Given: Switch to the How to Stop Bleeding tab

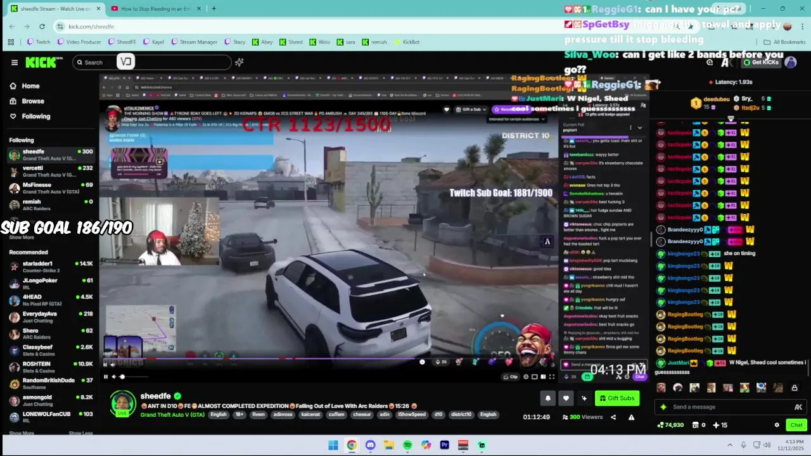Looking at the screenshot, I should tap(155, 9).
